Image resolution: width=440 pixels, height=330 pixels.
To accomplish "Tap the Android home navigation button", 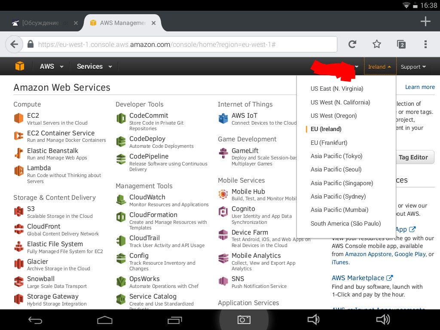I will pyautogui.click(x=105, y=320).
